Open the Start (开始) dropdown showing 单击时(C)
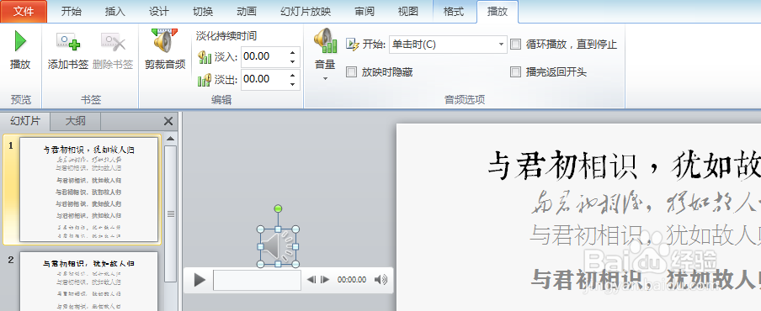Viewport: 761px width, 311px height. point(448,45)
